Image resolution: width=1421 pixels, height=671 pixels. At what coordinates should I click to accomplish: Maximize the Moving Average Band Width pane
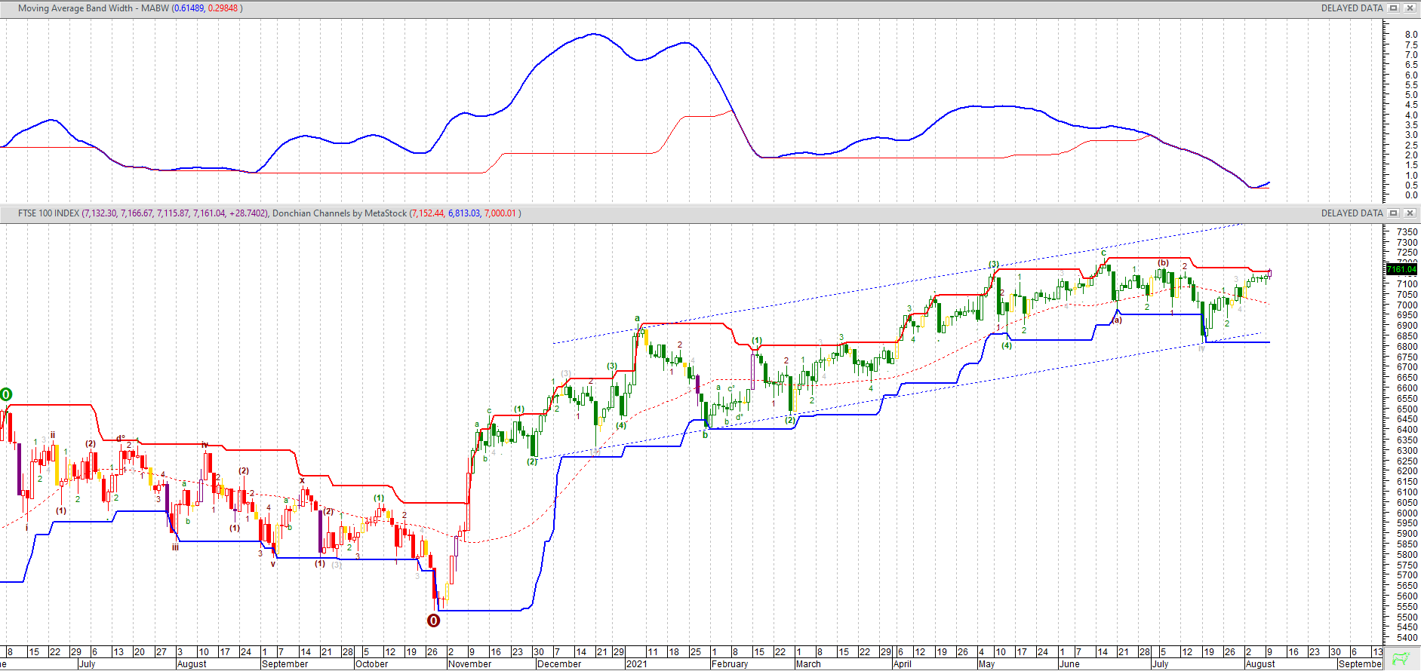tap(1394, 8)
